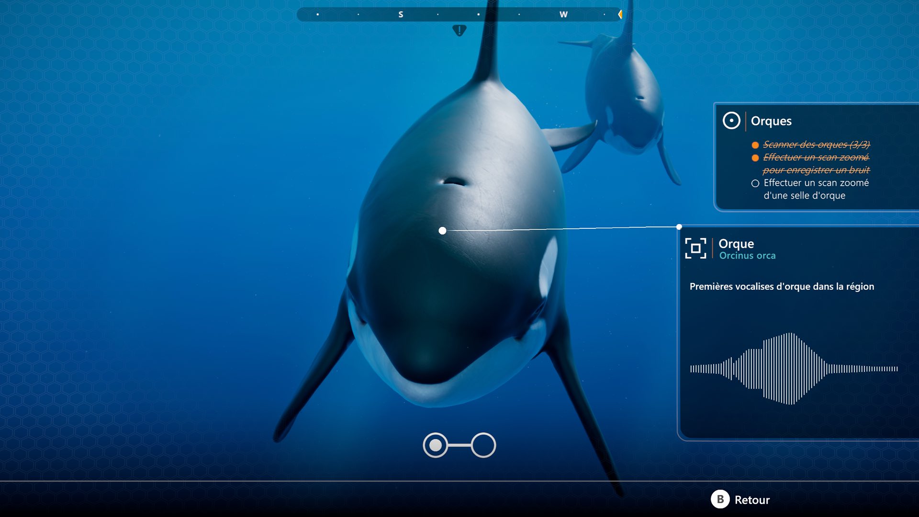Click 'Effectuer un scan zoomé d'une selle' objective
Viewport: 919px width, 517px height.
coord(816,189)
